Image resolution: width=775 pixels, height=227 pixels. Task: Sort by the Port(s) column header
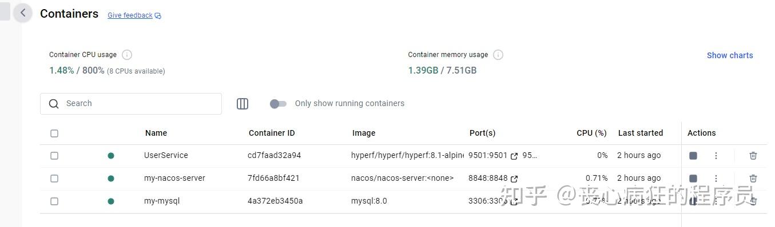coord(482,133)
